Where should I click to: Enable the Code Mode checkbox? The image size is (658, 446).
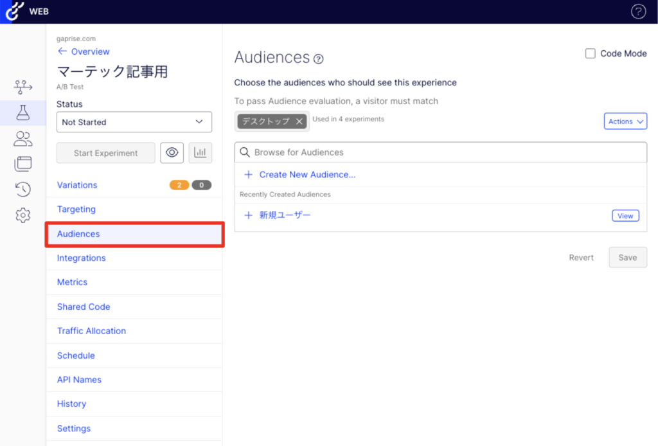pos(590,54)
